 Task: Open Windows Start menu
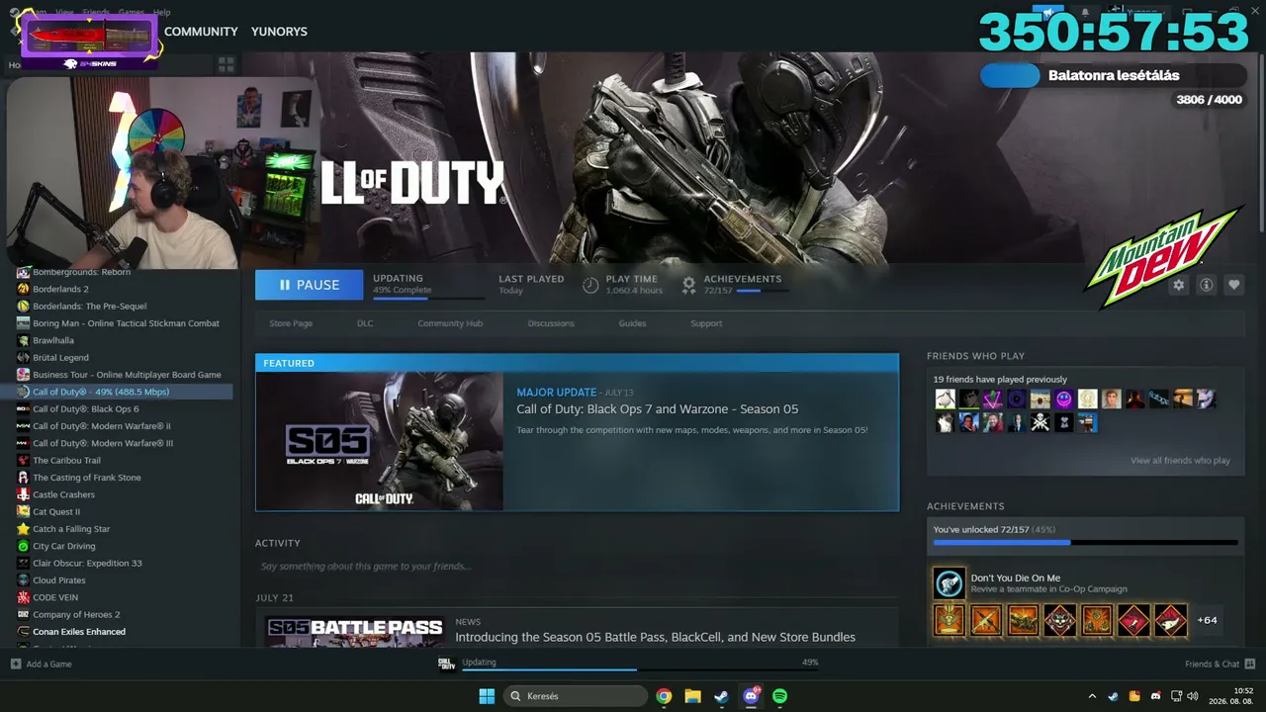[487, 696]
